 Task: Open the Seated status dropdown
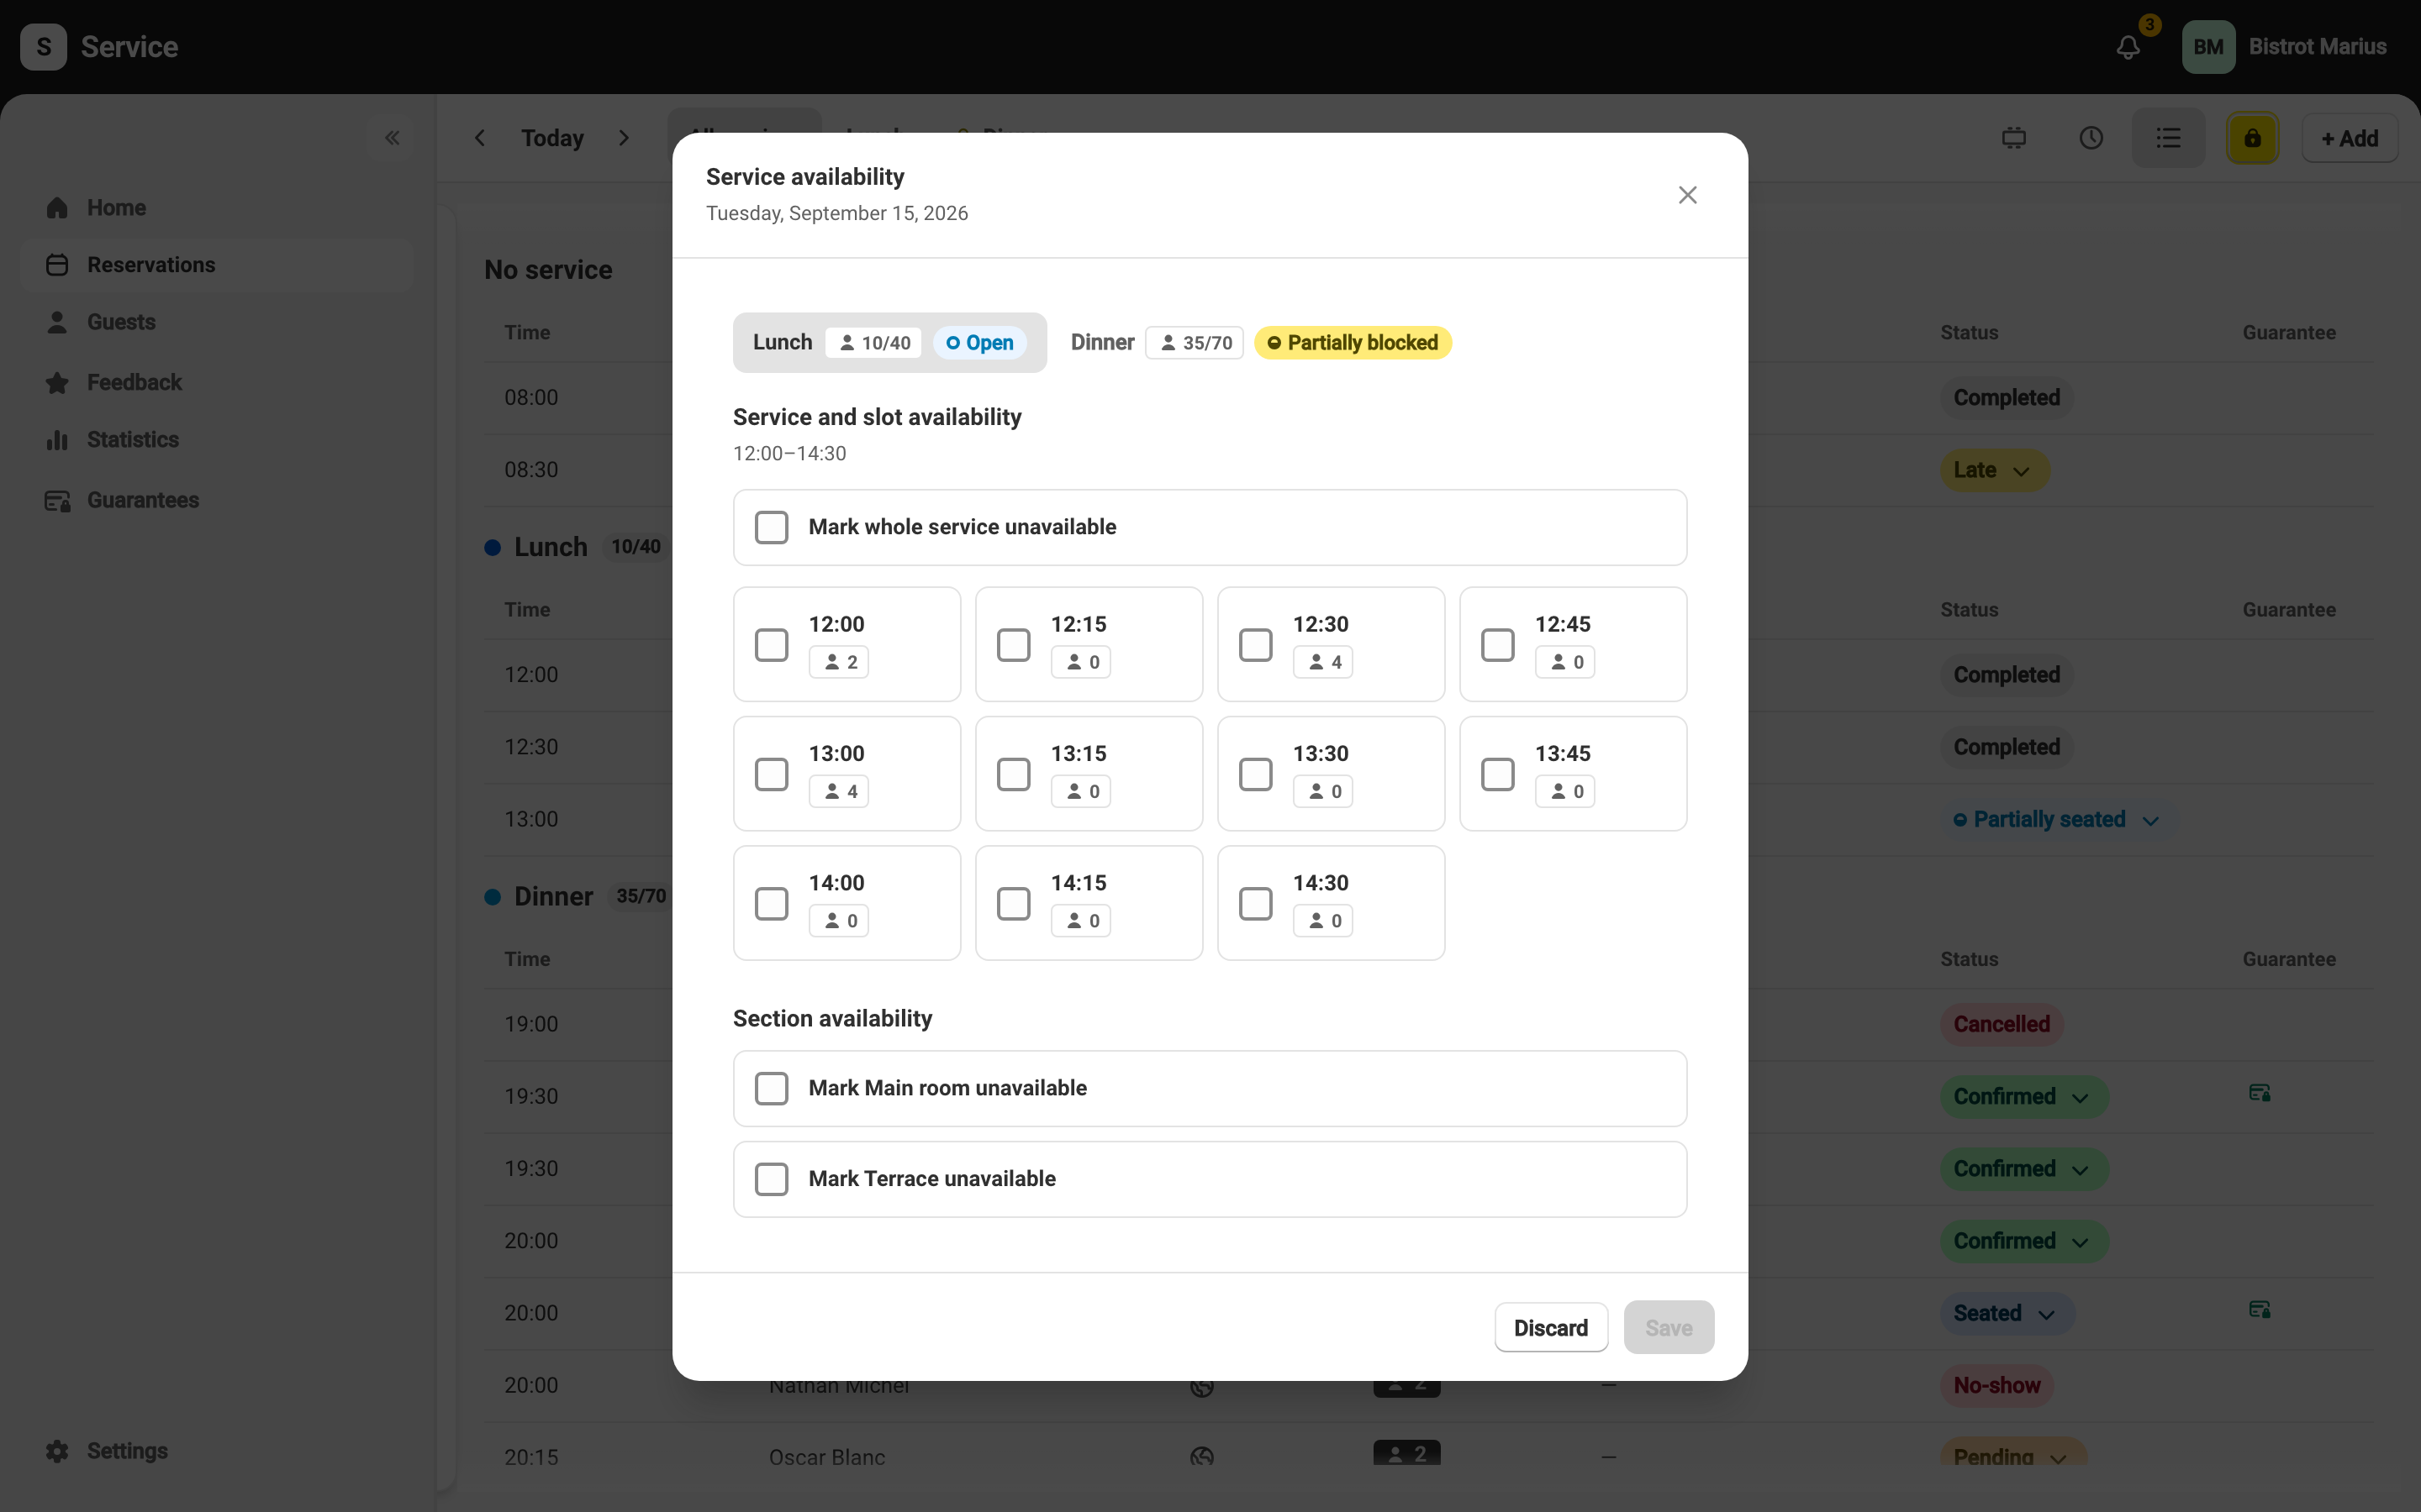(2007, 1313)
